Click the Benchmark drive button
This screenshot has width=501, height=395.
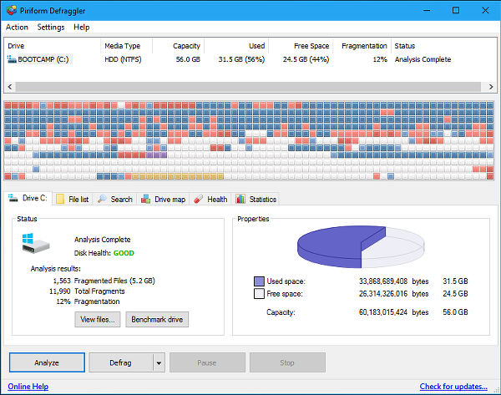click(157, 319)
